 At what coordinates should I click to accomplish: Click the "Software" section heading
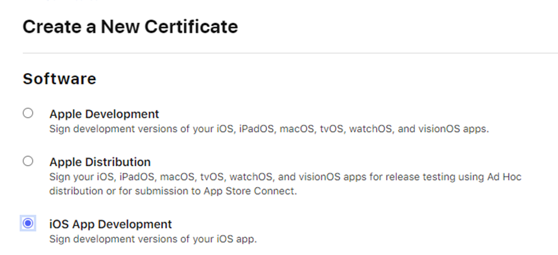point(59,79)
